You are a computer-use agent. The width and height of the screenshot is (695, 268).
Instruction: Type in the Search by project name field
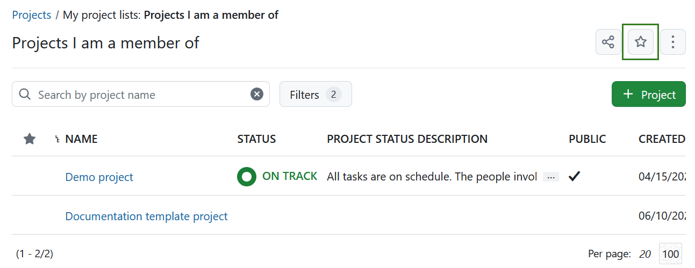(x=140, y=95)
